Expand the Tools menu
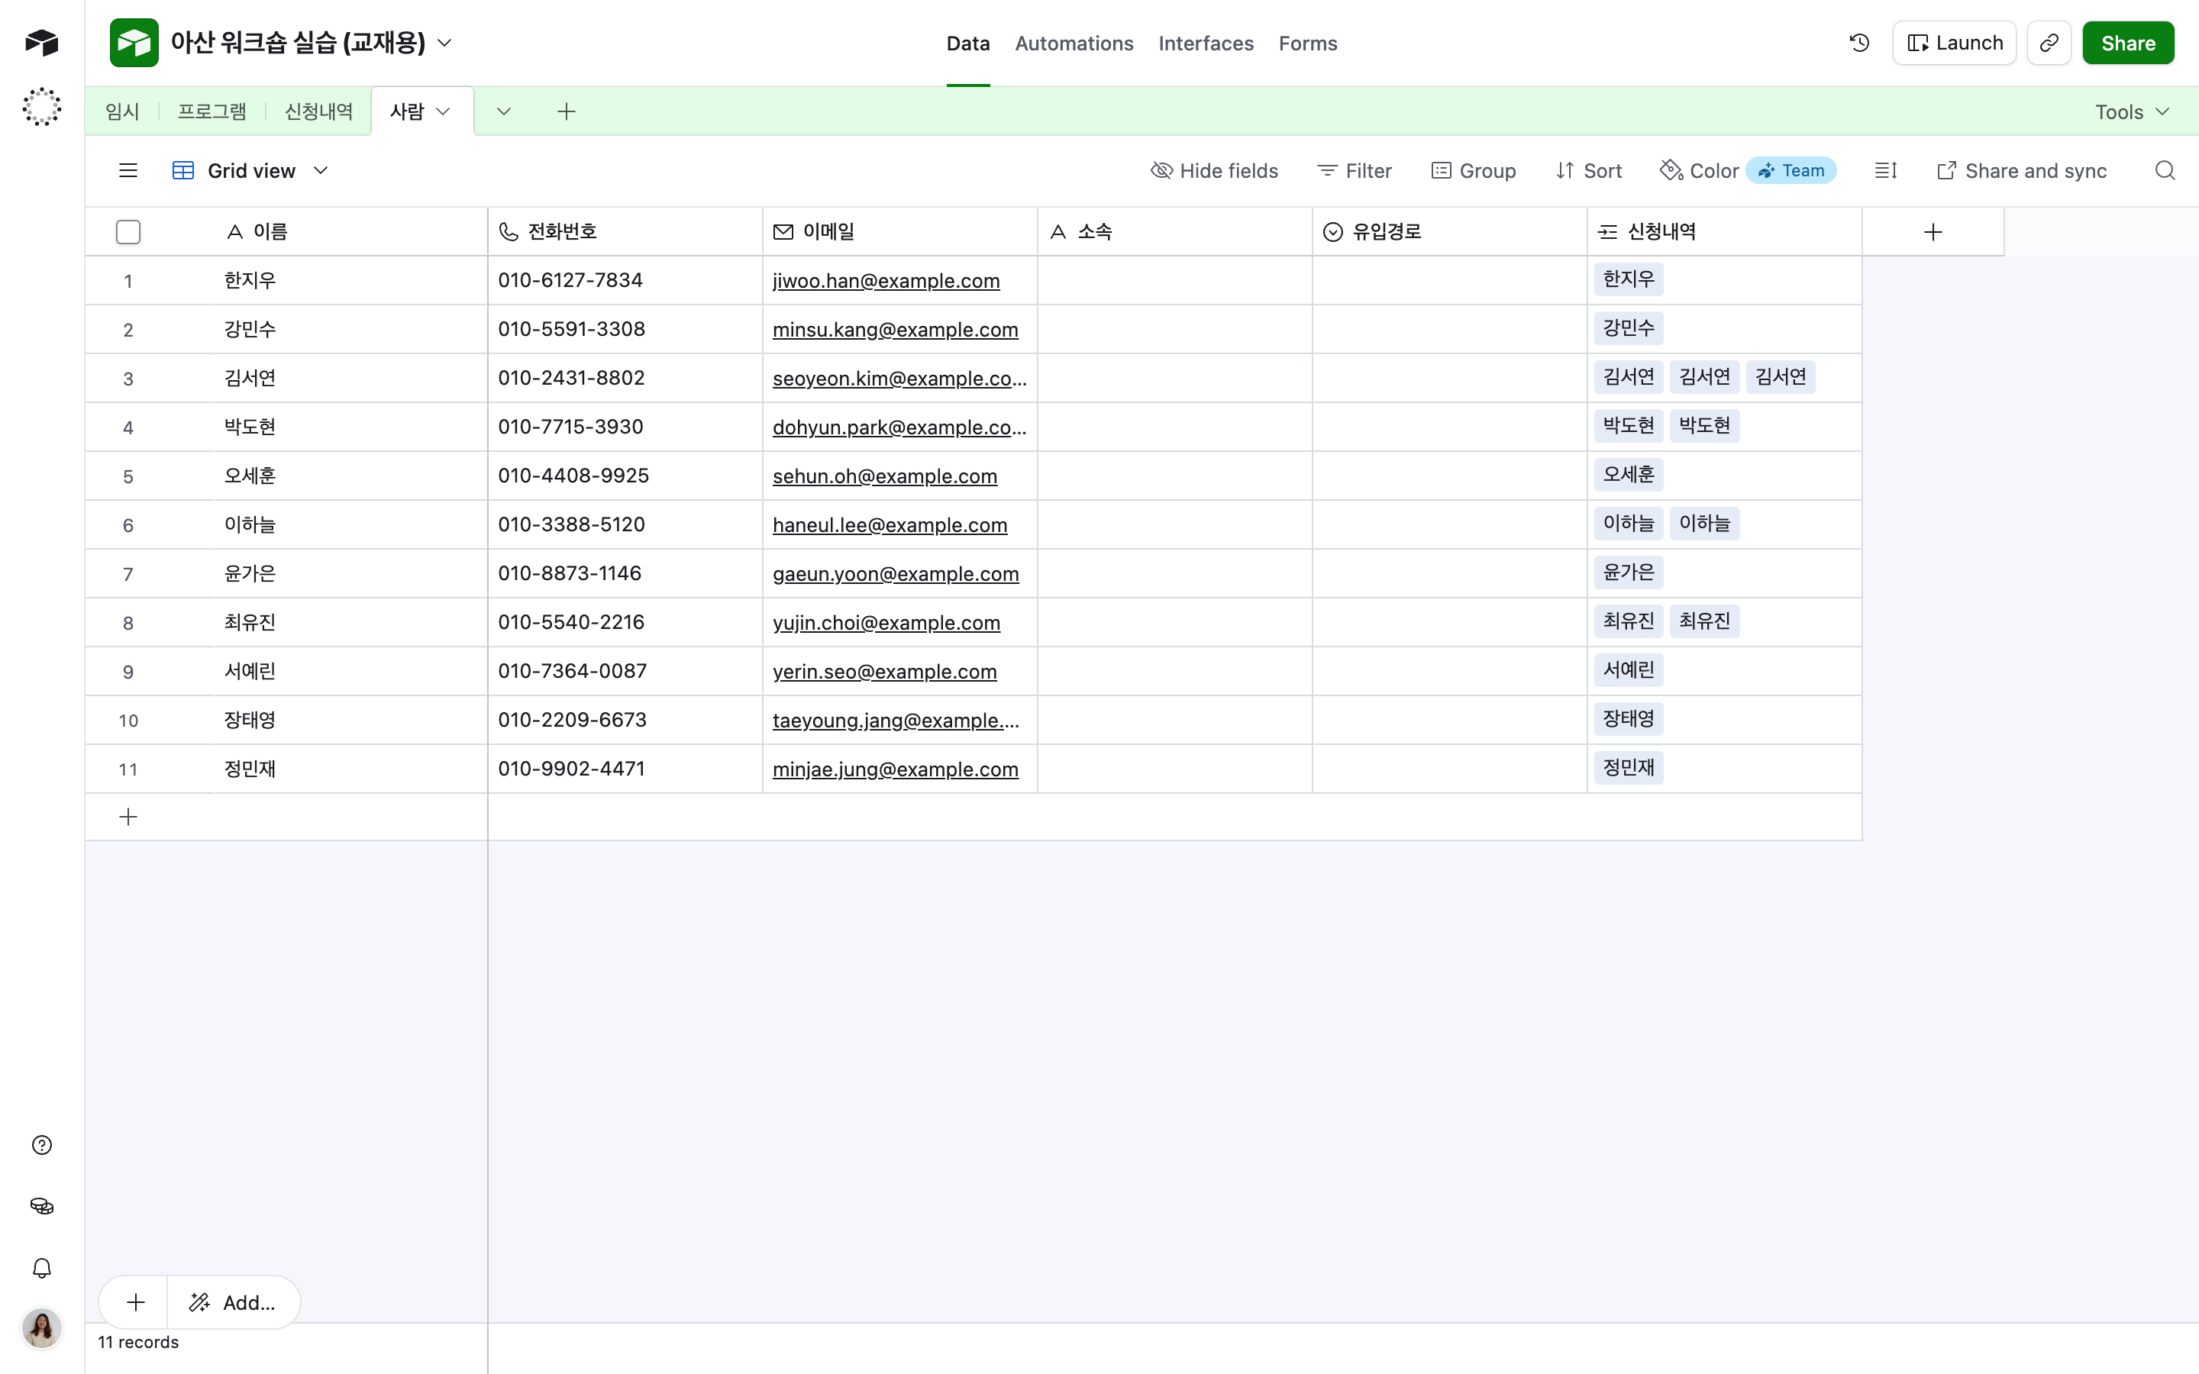This screenshot has height=1374, width=2199. click(2132, 111)
